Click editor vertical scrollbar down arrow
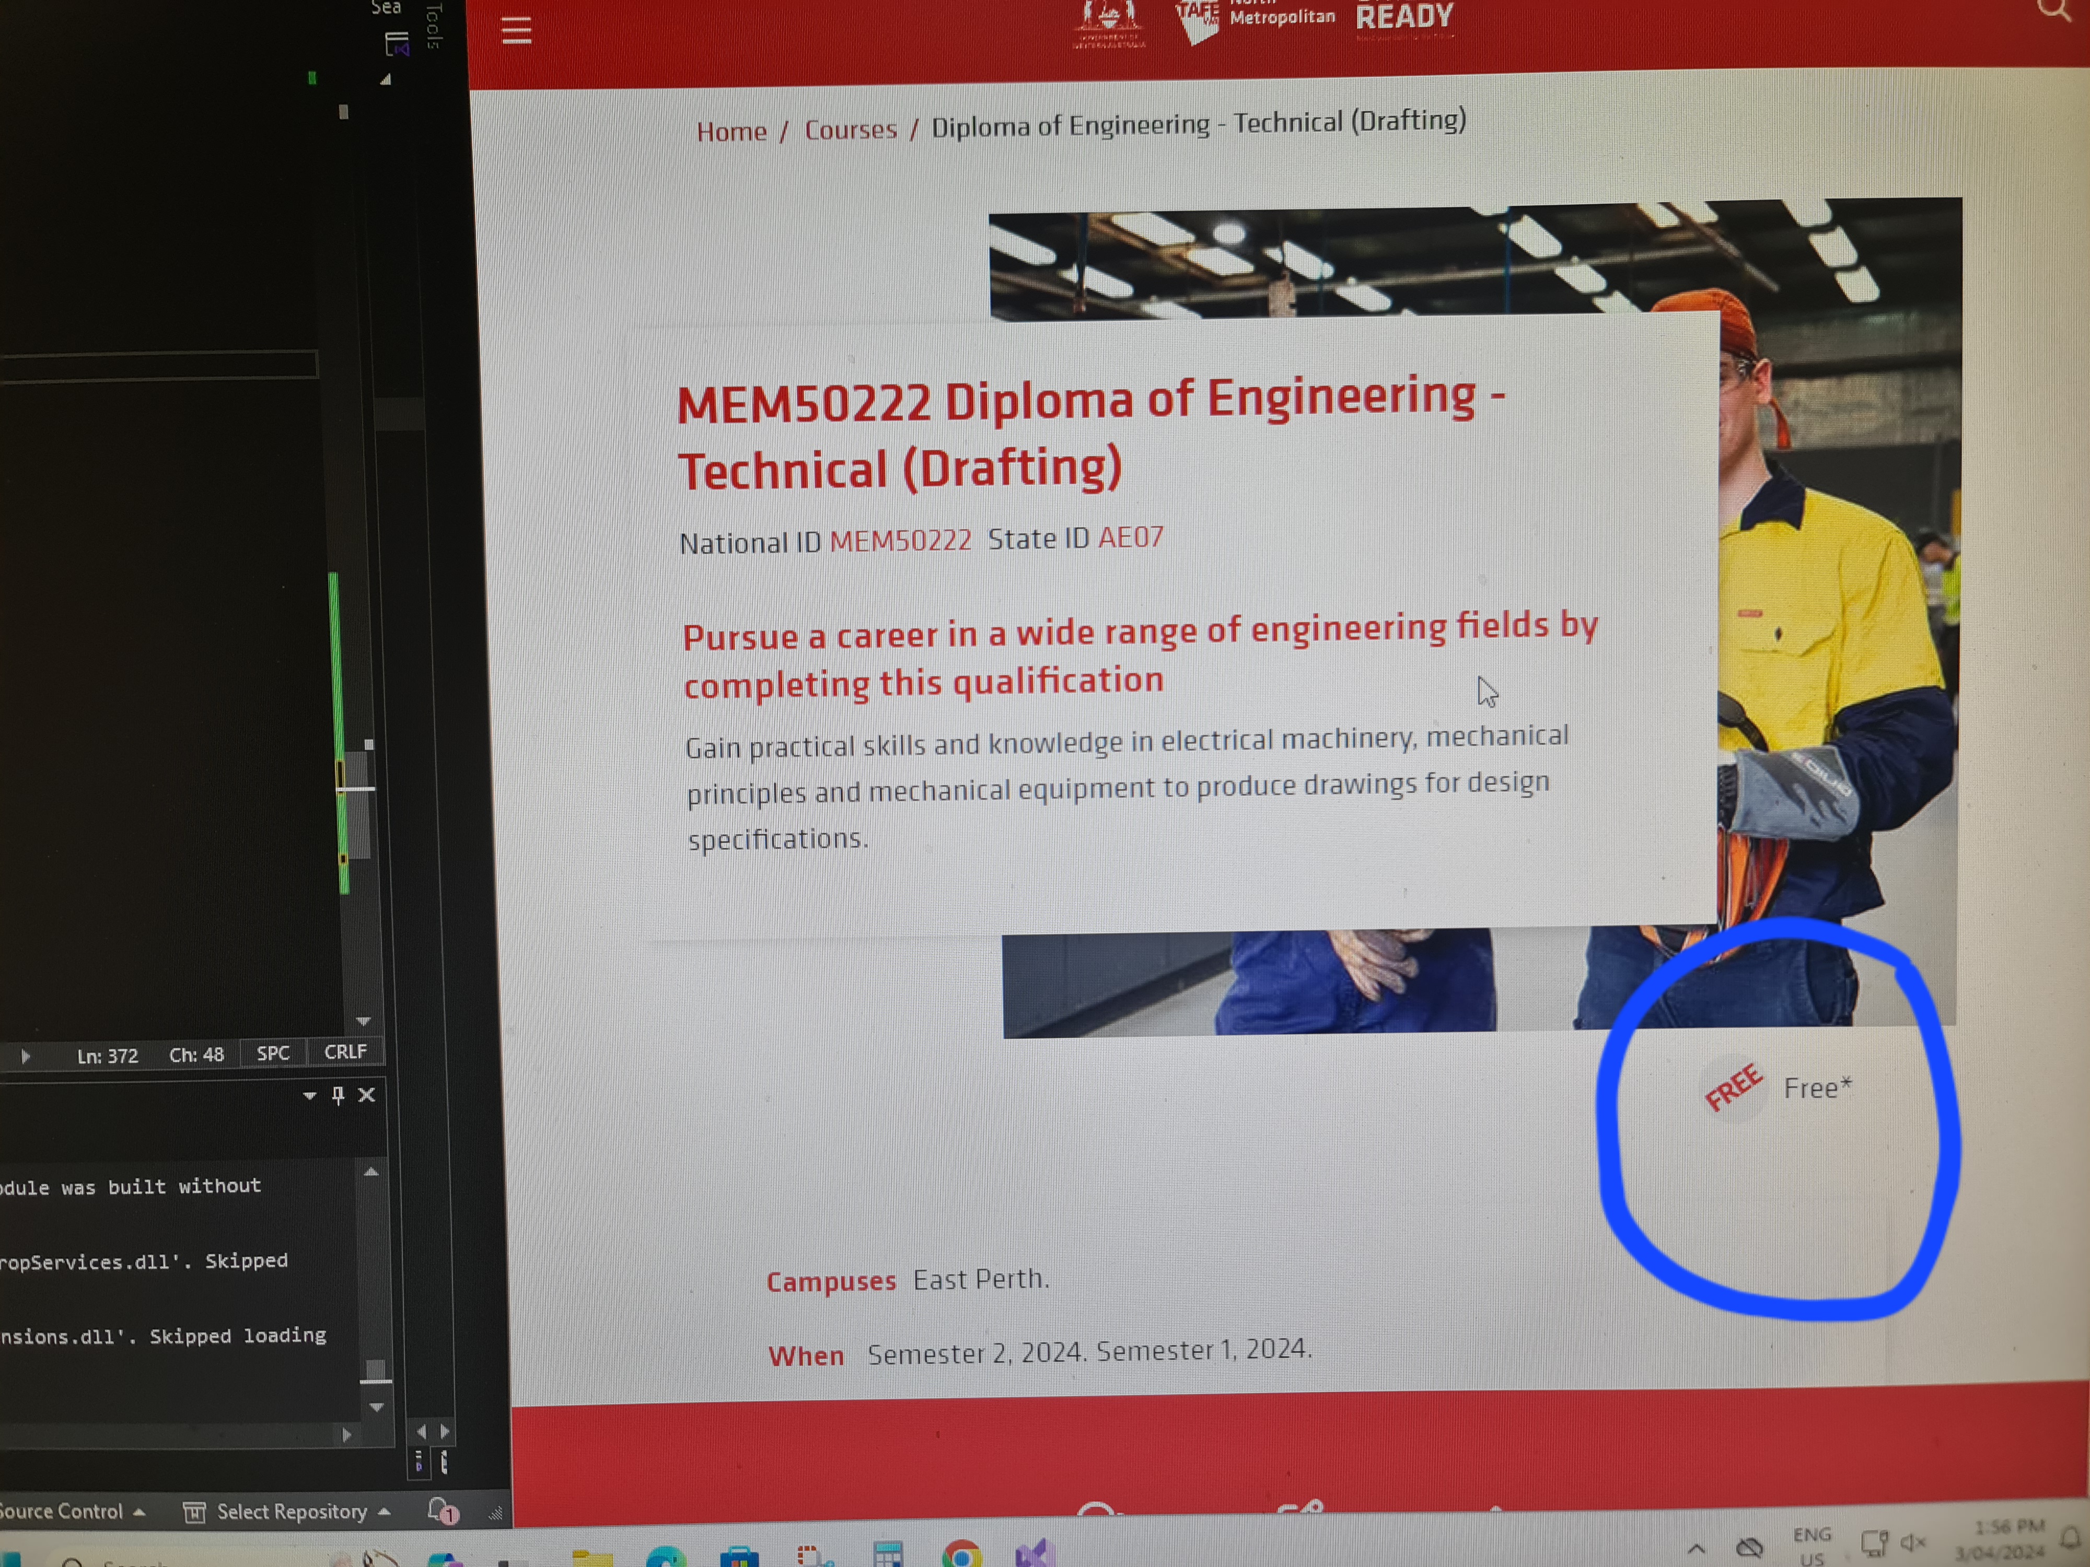Viewport: 2090px width, 1567px height. click(364, 1021)
